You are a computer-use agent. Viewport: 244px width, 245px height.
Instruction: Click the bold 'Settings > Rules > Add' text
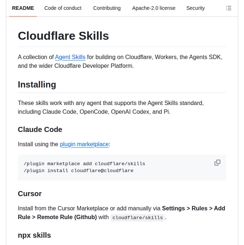pyautogui.click(x=193, y=208)
